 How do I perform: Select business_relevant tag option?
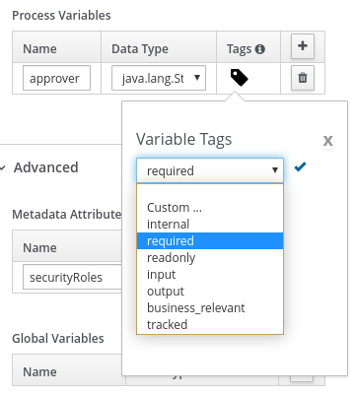click(210, 308)
